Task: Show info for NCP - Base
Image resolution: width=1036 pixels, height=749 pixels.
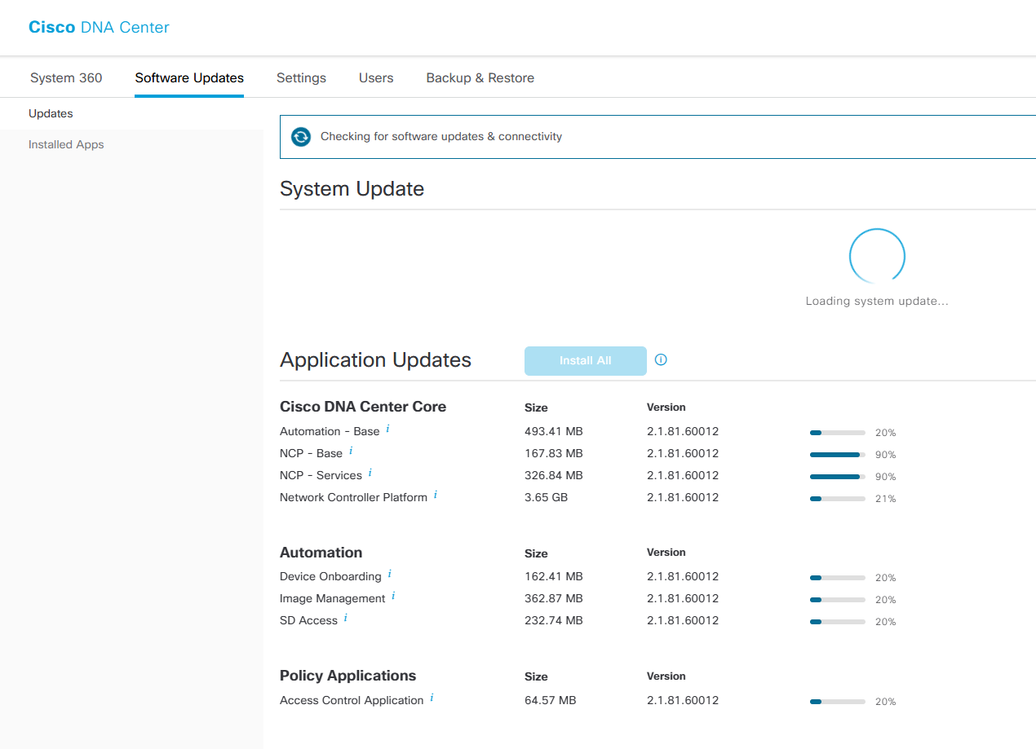Action: [x=351, y=452]
